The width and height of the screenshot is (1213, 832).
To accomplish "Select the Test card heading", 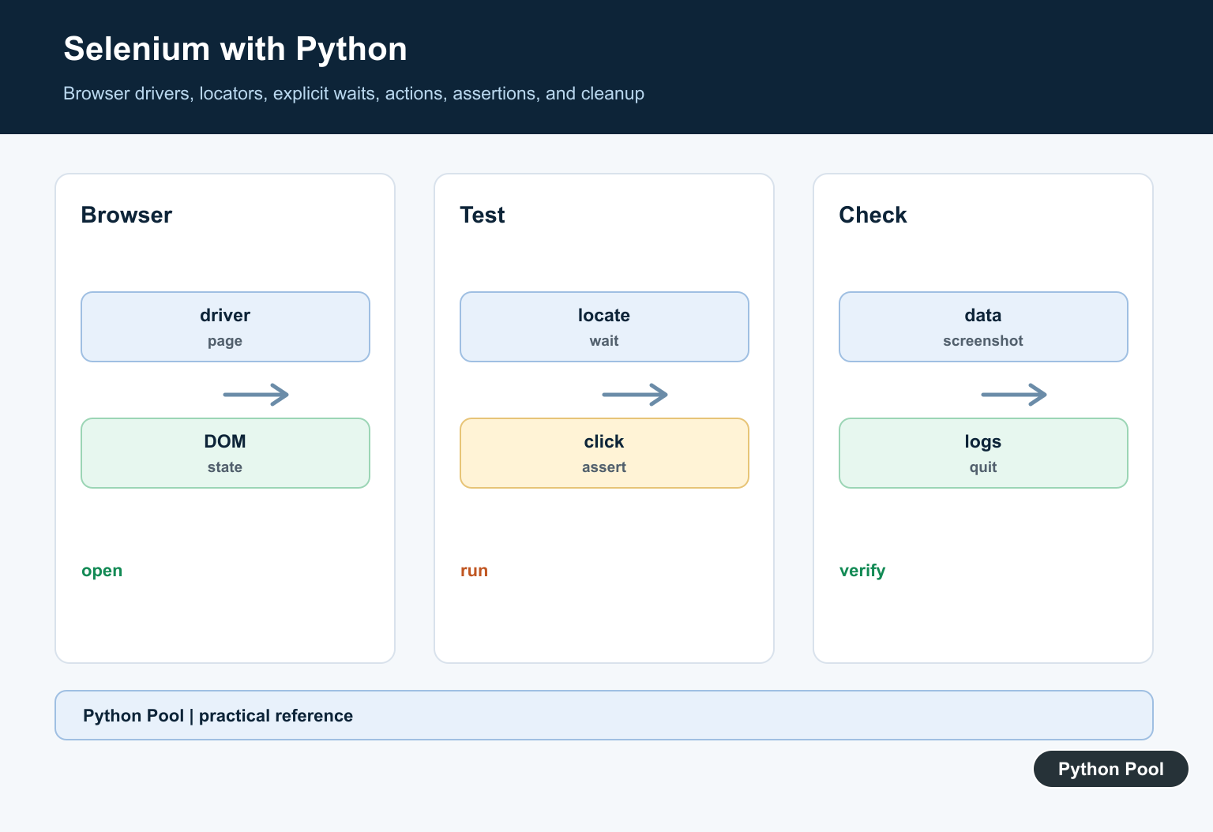I will (x=483, y=215).
